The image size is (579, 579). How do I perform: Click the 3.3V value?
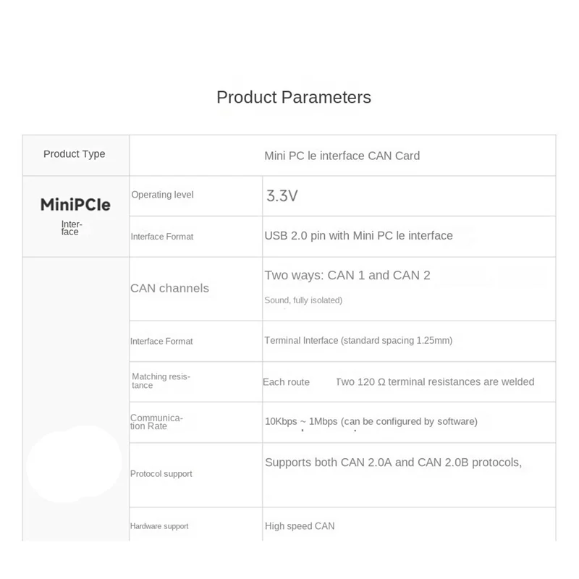point(283,195)
